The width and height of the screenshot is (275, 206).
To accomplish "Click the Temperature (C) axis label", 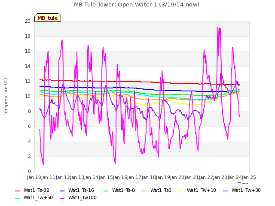I will pyautogui.click(x=6, y=97).
